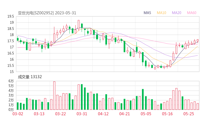Click the 15.5 price axis label
The width and height of the screenshot is (202, 120).
coord(11,66)
